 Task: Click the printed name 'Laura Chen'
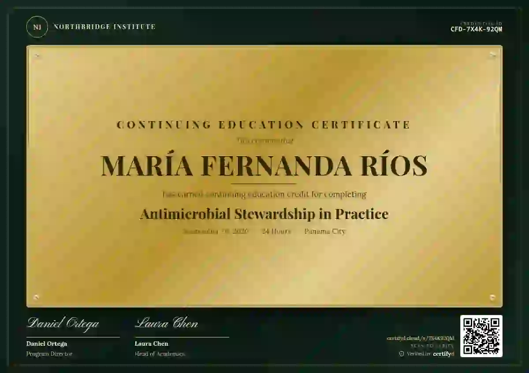coord(152,344)
